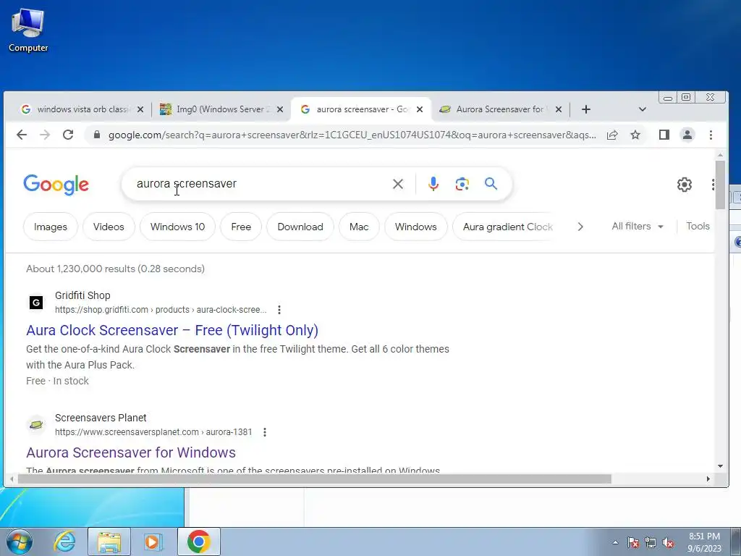Click the Google logo
741x556 pixels.
pyautogui.click(x=56, y=185)
